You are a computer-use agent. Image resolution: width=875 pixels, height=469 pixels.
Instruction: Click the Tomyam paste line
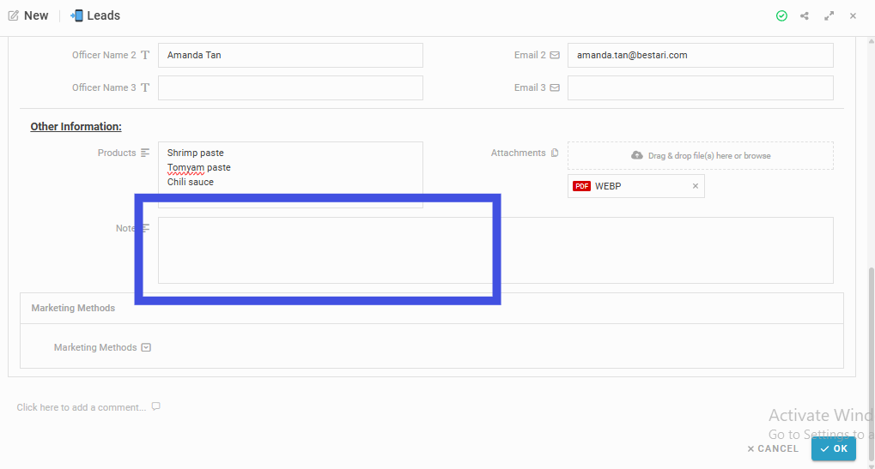[x=198, y=167]
